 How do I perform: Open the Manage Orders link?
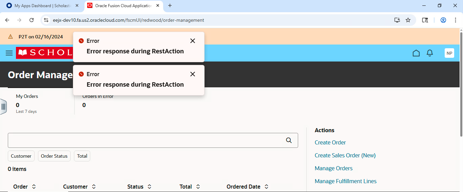point(334,168)
